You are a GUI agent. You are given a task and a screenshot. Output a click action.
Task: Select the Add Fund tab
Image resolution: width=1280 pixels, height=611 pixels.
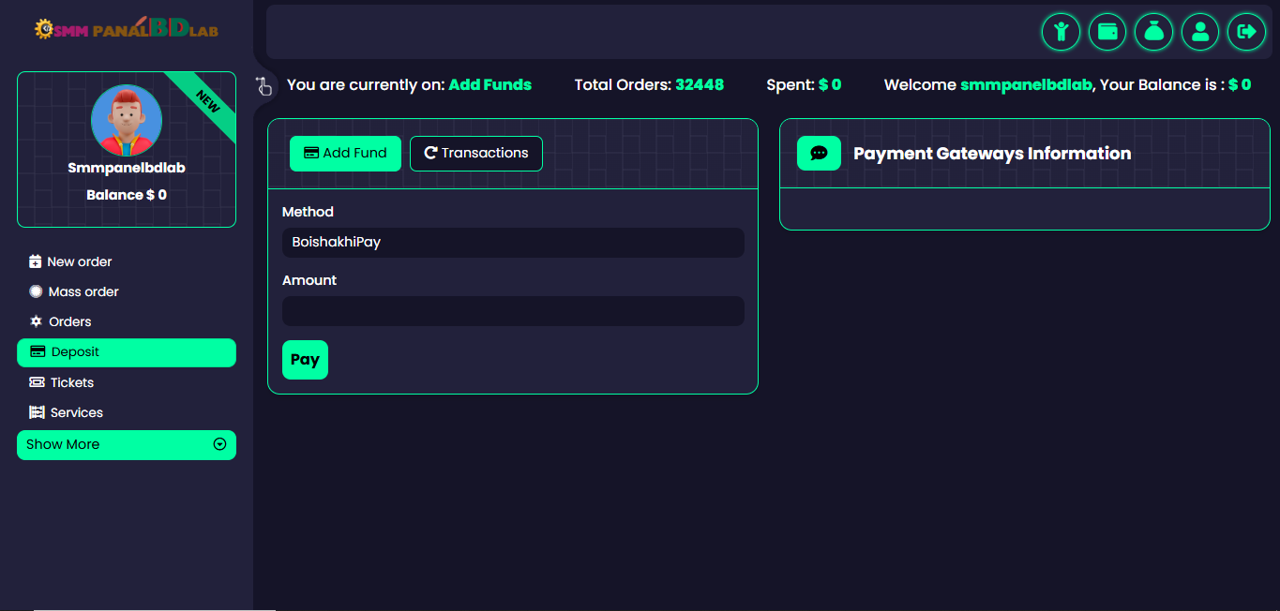tap(345, 154)
